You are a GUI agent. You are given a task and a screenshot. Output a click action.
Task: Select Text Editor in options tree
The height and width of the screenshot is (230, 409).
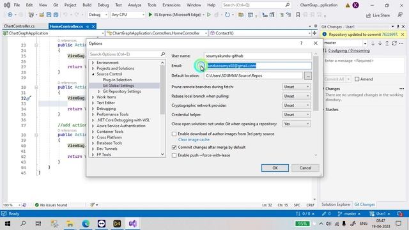(106, 103)
